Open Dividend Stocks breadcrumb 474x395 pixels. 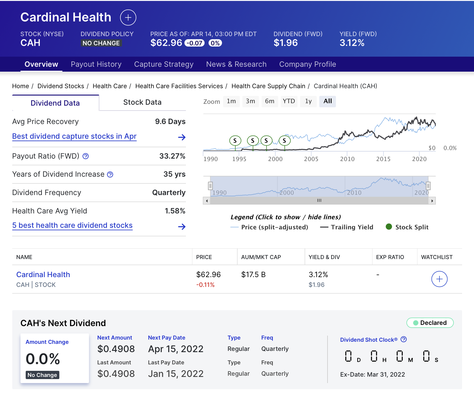[x=61, y=86]
